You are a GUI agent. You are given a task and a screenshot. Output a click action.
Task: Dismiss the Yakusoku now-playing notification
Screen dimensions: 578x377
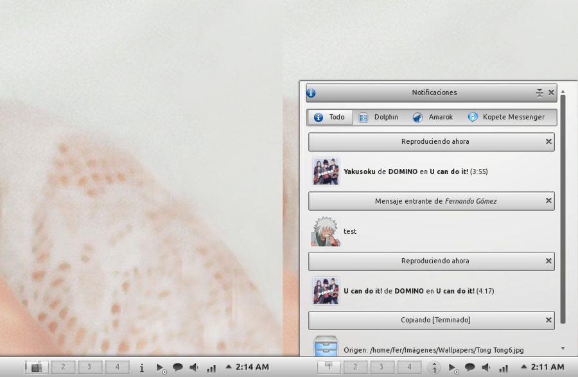(548, 142)
